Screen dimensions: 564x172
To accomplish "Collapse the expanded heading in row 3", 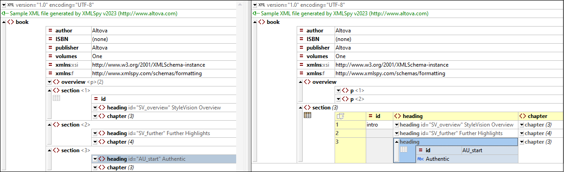I will [397, 142].
